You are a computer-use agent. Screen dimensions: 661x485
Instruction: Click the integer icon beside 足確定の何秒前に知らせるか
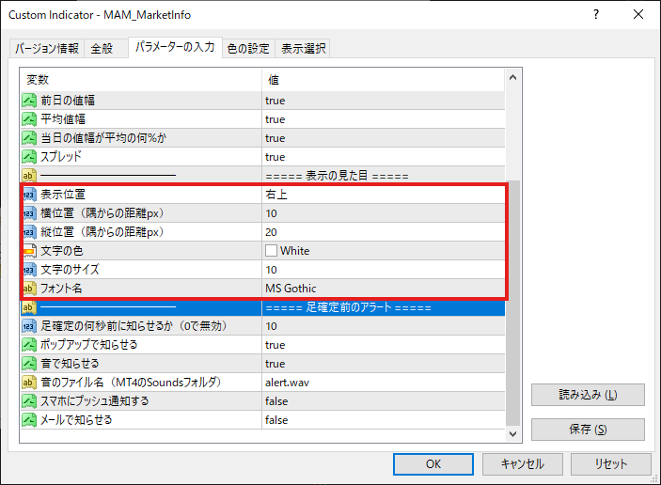coord(29,326)
